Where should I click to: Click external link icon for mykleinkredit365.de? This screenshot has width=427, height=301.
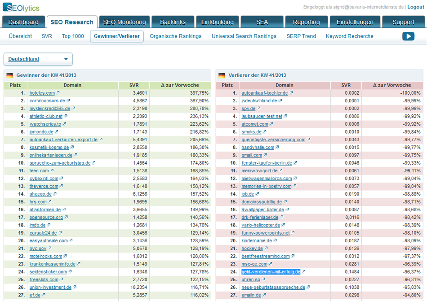(74, 109)
